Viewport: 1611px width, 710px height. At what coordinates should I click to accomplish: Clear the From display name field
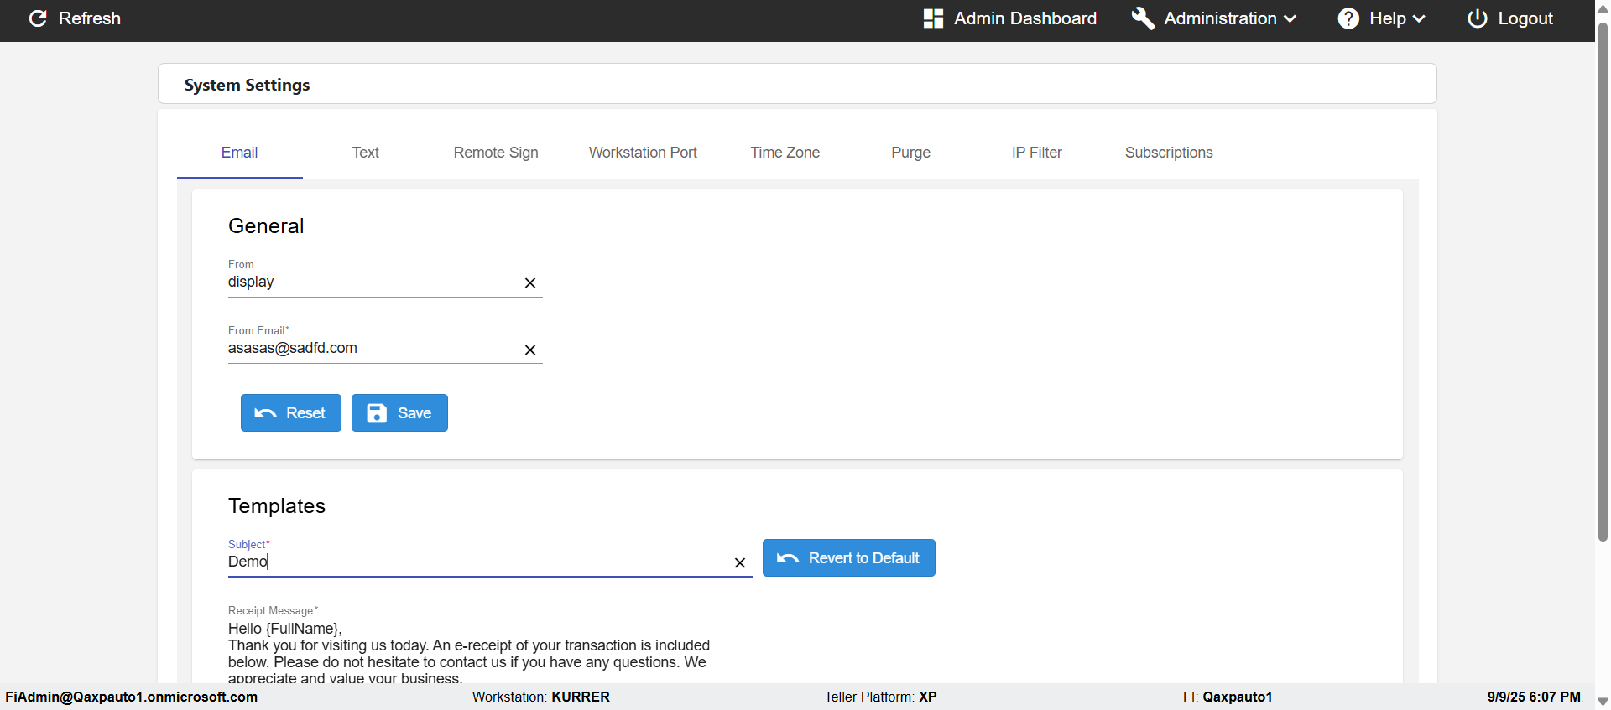530,283
